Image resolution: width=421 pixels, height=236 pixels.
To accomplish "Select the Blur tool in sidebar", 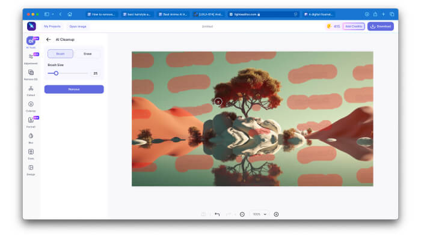I will pos(31,138).
